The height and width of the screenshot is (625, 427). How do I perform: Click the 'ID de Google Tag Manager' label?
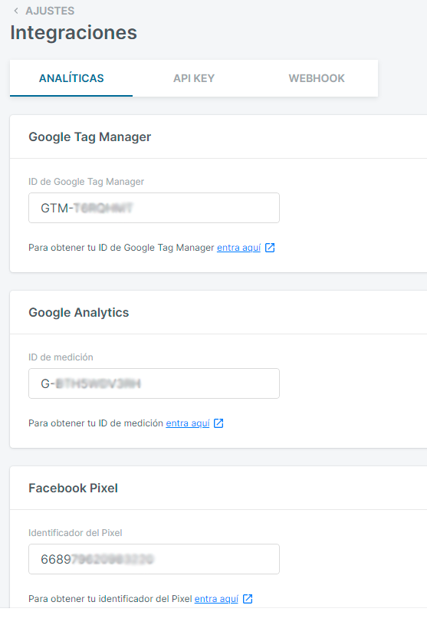click(x=86, y=181)
